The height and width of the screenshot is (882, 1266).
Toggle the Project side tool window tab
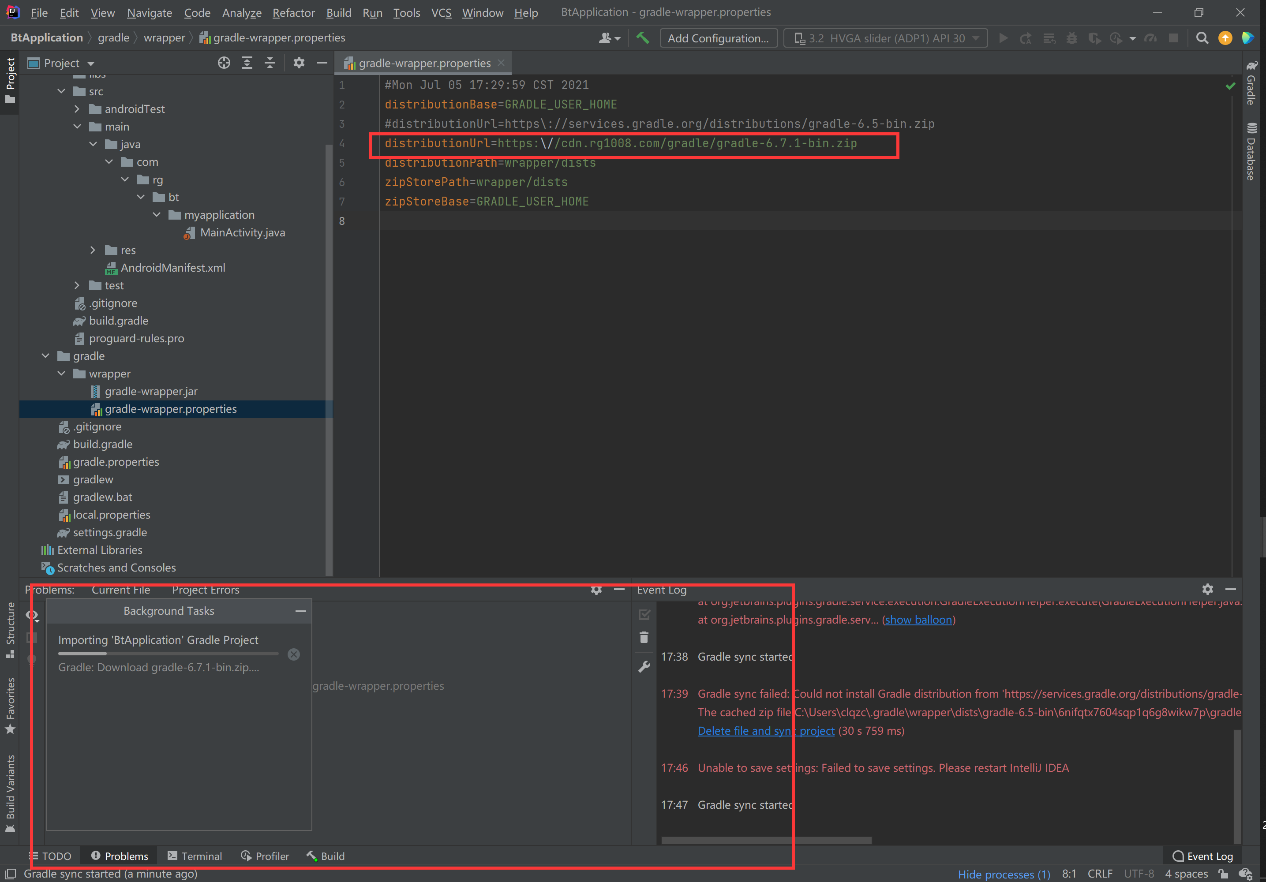click(10, 82)
